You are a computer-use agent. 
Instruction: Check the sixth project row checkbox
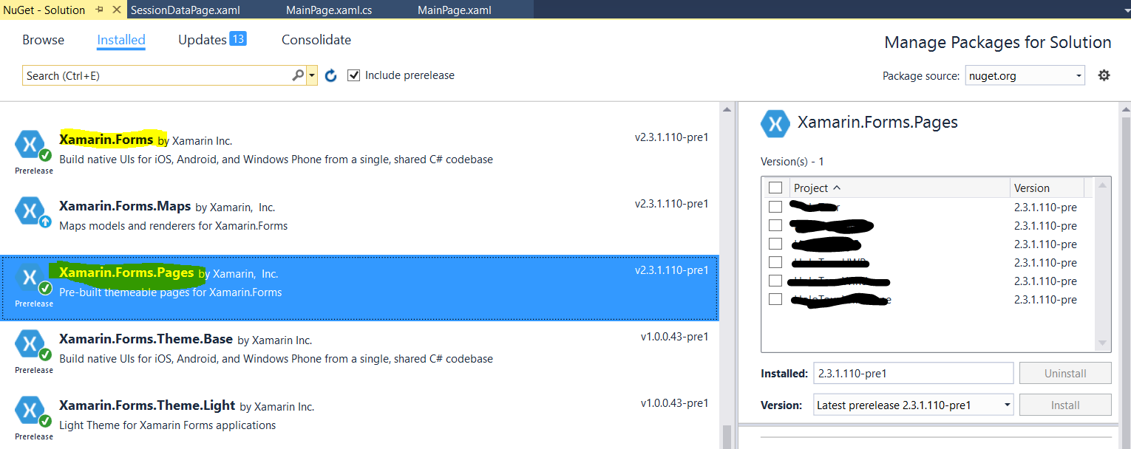775,299
